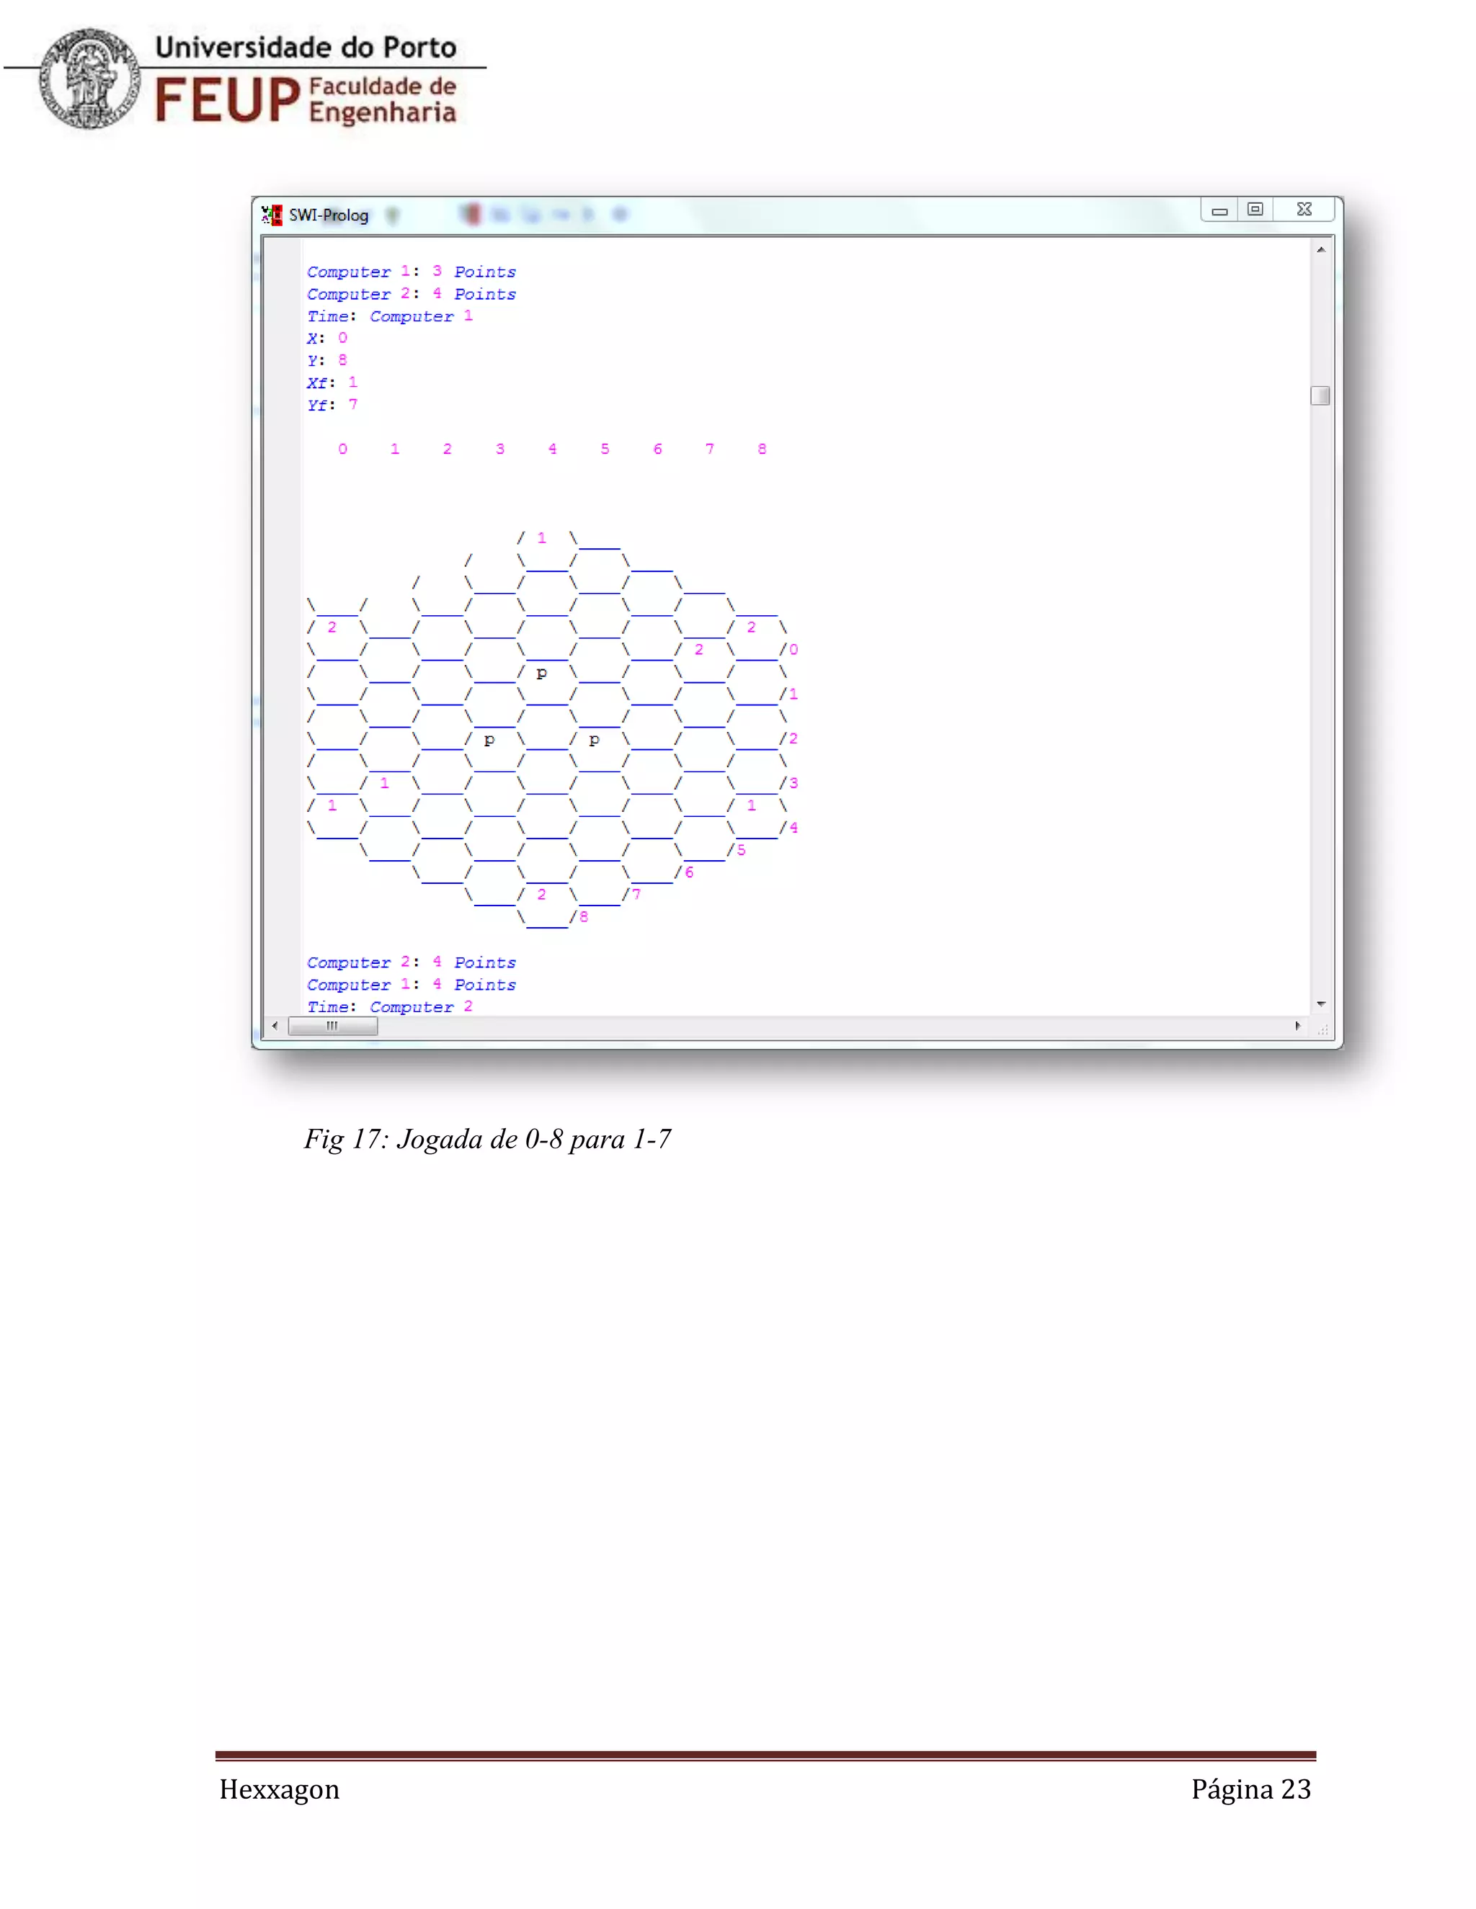The image size is (1476, 1909).
Task: Click the figure caption 'Fig 17: Jogada de 0-8 para 1-7'
Action: click(488, 1140)
